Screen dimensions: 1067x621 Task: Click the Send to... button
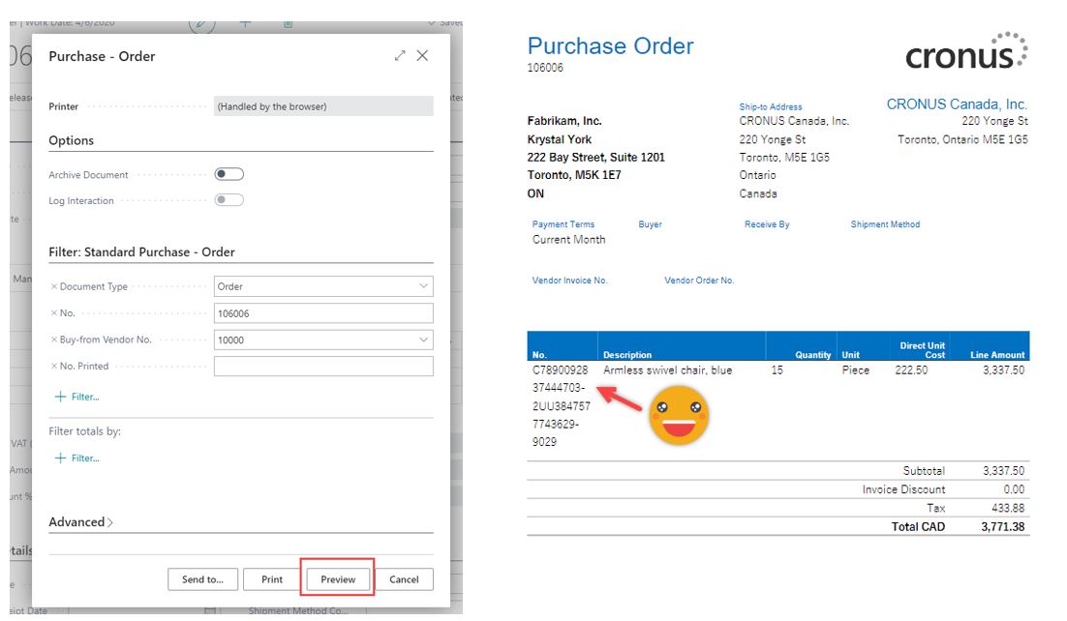[202, 579]
